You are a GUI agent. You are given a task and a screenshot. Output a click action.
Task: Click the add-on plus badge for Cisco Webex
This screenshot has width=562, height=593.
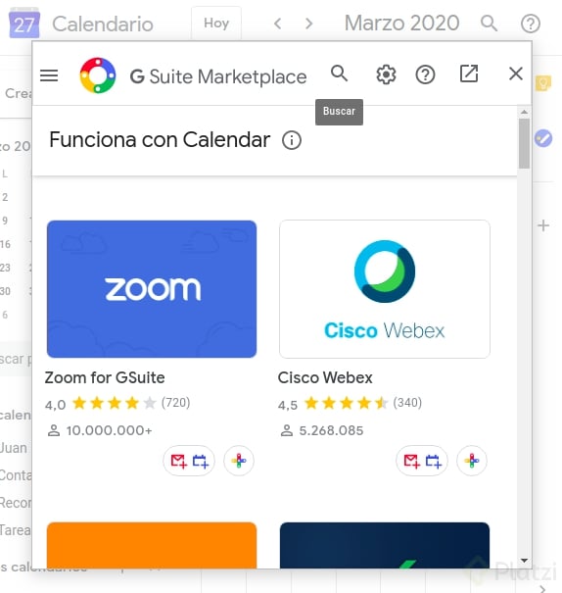click(x=472, y=461)
